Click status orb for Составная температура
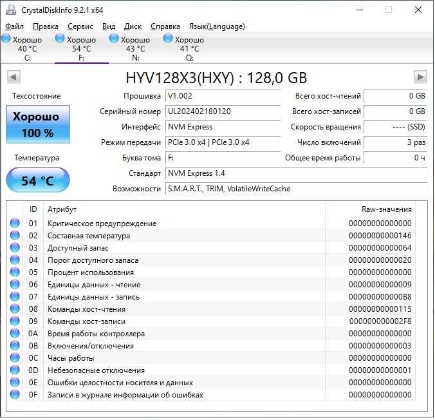 pyautogui.click(x=15, y=235)
